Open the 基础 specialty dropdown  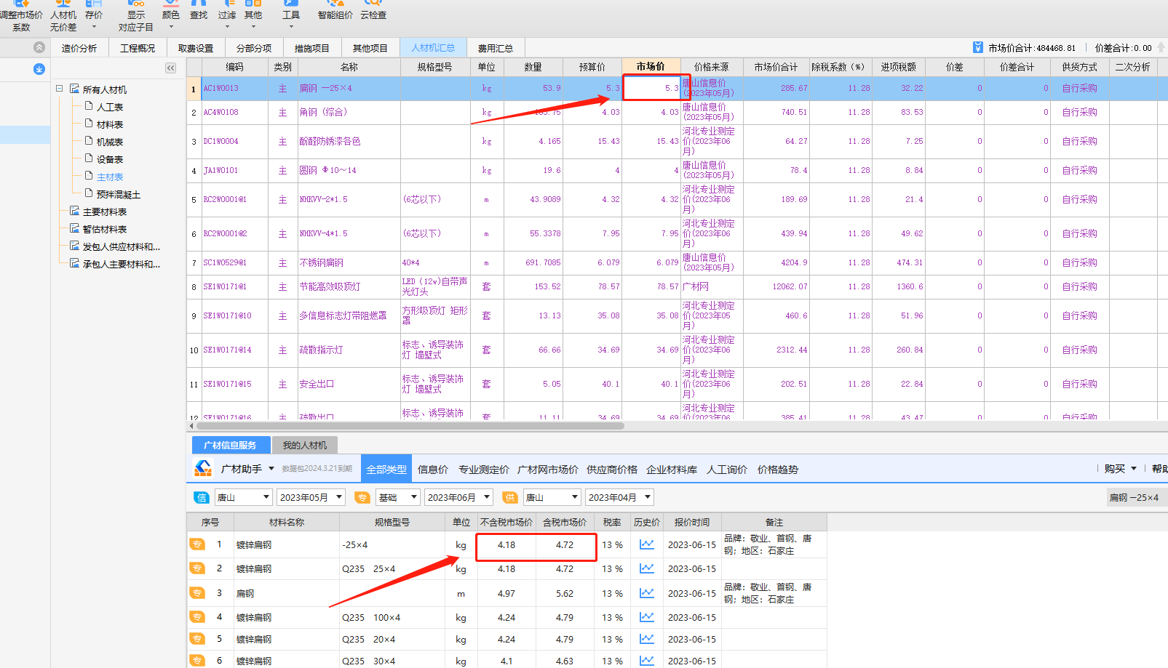pyautogui.click(x=398, y=497)
